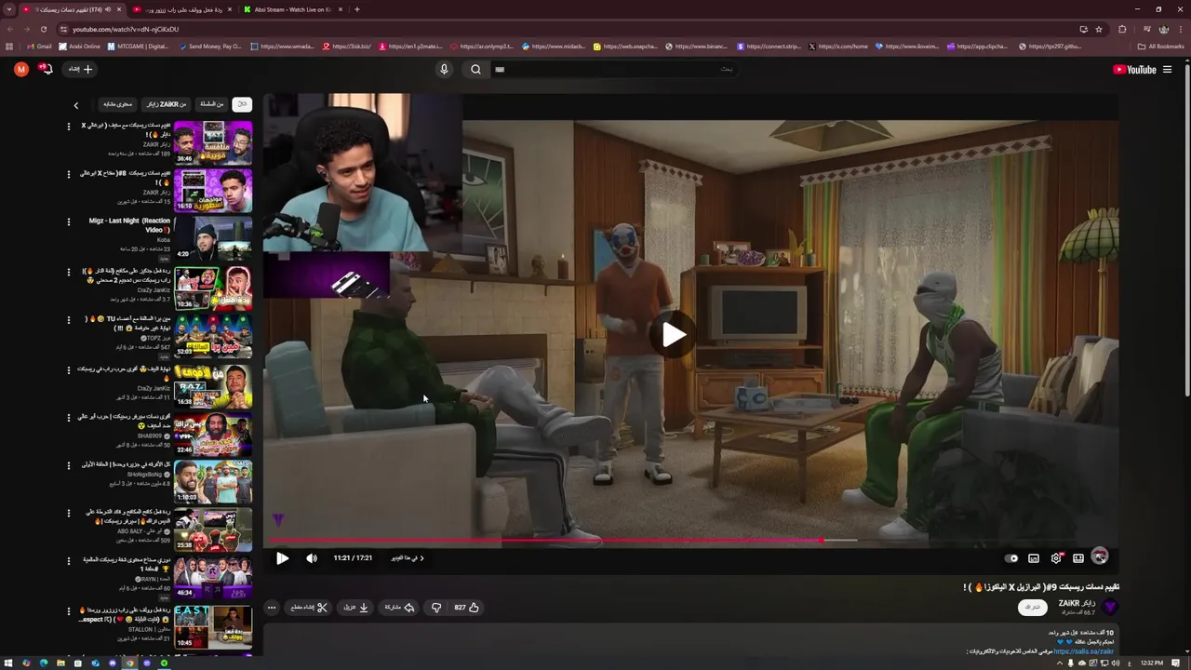Image resolution: width=1191 pixels, height=670 pixels.
Task: Click the address bar URL
Action: pos(126,29)
